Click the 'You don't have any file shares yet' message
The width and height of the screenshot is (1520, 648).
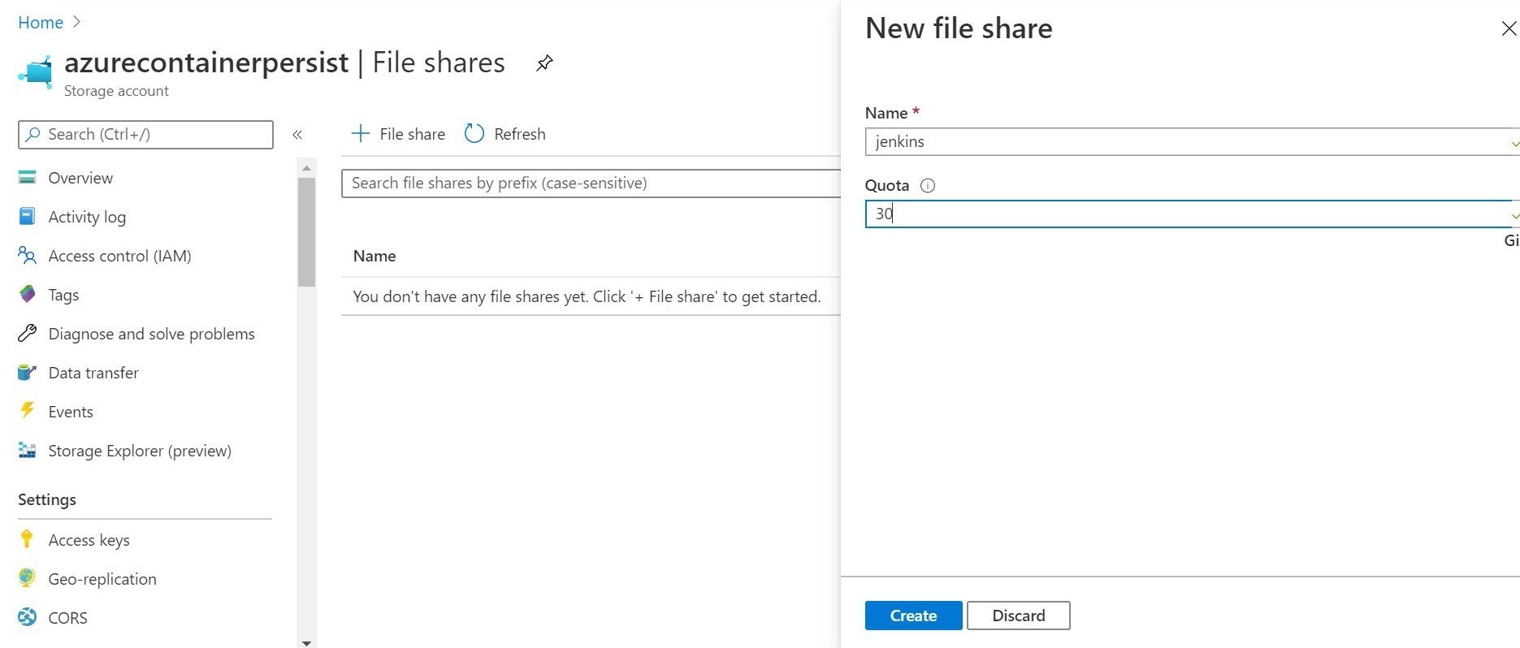click(587, 296)
